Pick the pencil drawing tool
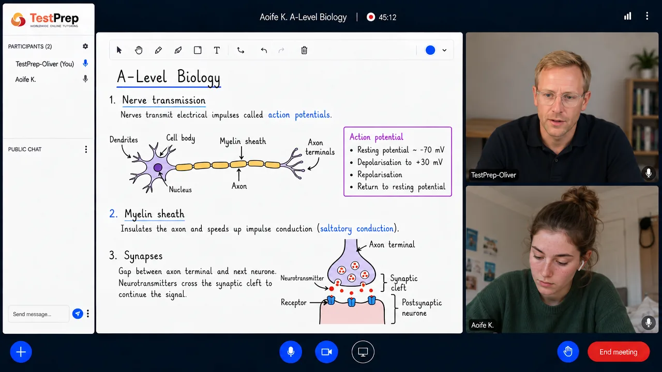This screenshot has height=372, width=662. [158, 50]
